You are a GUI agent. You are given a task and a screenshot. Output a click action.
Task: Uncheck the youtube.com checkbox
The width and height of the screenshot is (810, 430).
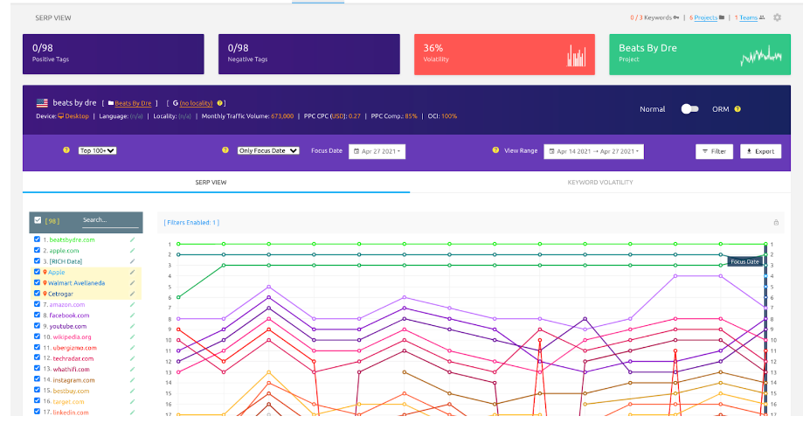[37, 326]
